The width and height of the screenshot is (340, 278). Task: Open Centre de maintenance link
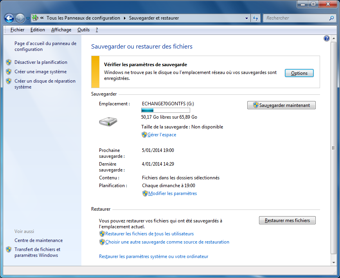(39, 240)
